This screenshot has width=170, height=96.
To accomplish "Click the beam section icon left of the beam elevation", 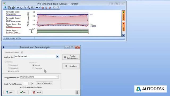I will pos(32,31).
